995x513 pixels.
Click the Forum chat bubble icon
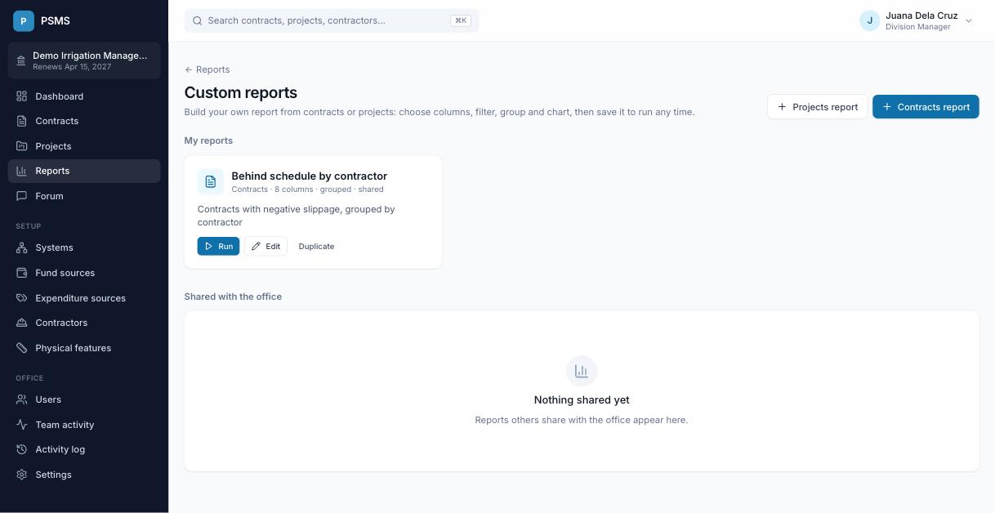tap(22, 196)
